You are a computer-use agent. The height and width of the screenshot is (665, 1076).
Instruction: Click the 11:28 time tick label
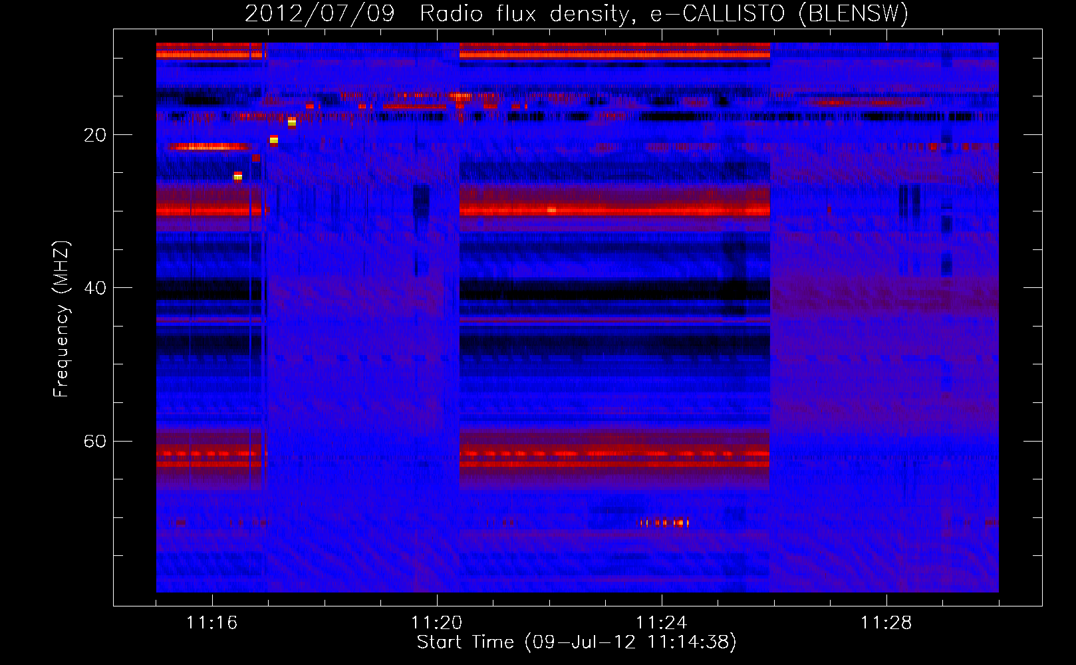(x=886, y=623)
